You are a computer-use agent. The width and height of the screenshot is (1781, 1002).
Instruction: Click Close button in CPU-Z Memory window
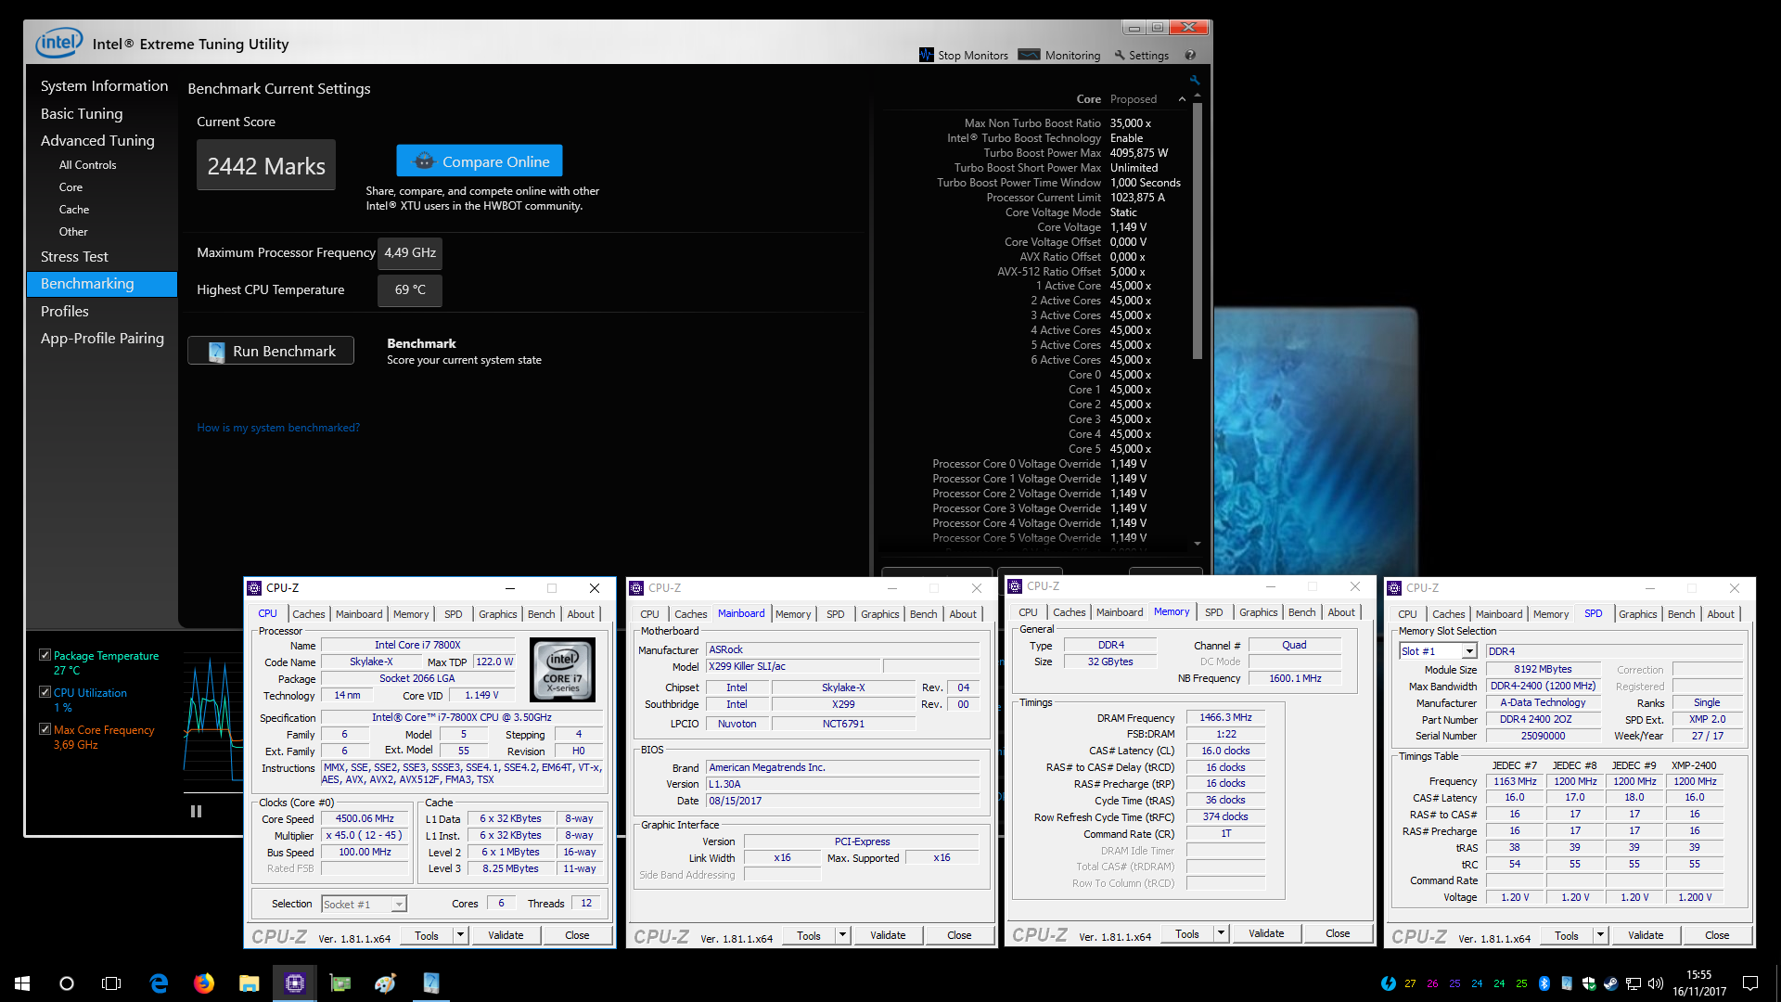[x=1338, y=933]
